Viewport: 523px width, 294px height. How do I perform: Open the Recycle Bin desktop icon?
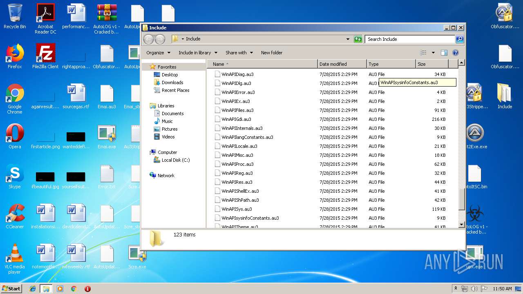pyautogui.click(x=15, y=17)
